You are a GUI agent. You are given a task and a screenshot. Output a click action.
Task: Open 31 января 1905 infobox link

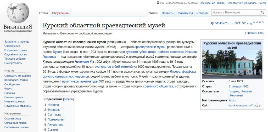[x=238, y=87]
